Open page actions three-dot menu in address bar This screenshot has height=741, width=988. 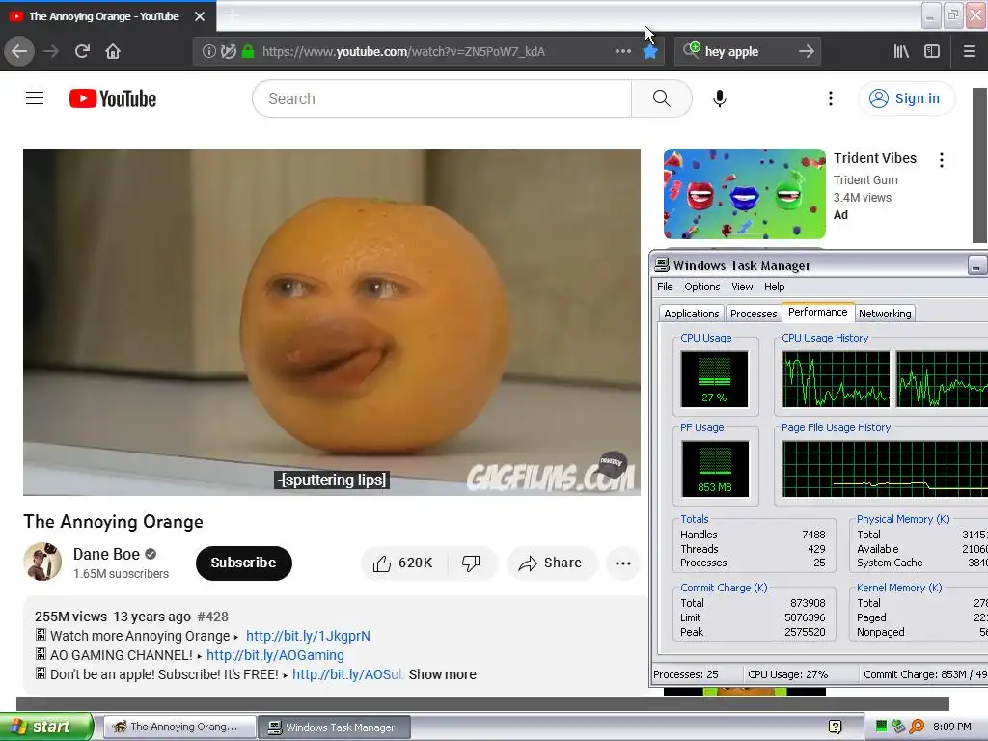coord(622,51)
